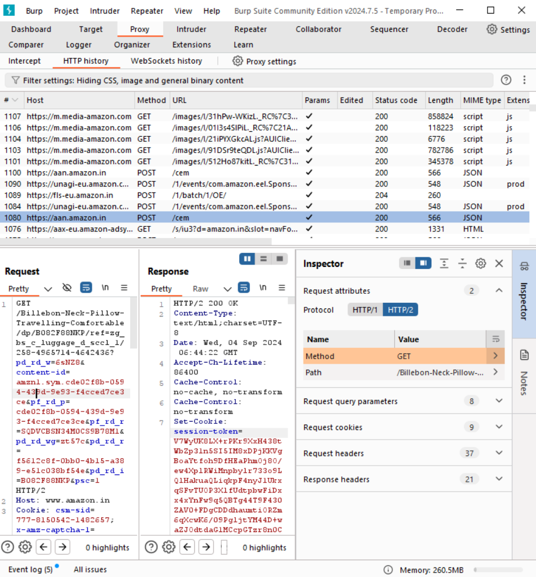The height and width of the screenshot is (577, 536).
Task: Open Event log (5) in status bar
Action: tap(30, 569)
